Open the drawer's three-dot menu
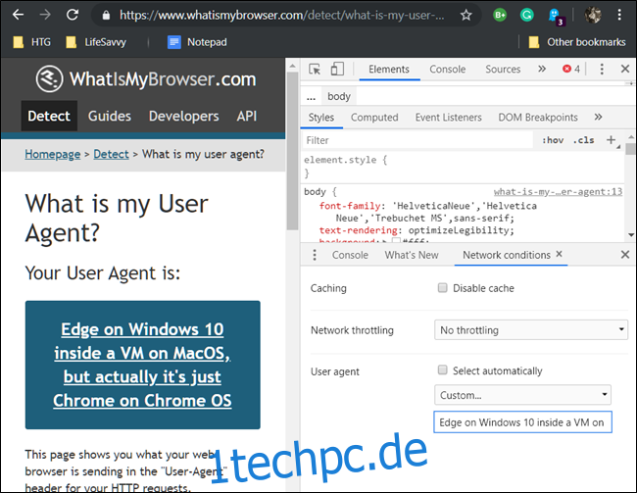The height and width of the screenshot is (493, 637). [x=314, y=255]
